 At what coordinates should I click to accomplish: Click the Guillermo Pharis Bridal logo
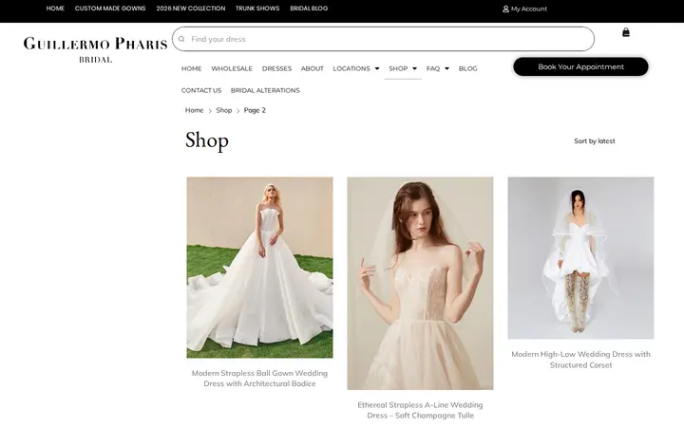pyautogui.click(x=95, y=49)
